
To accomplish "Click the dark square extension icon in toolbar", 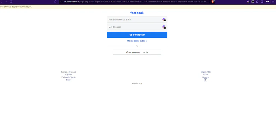I will pyautogui.click(x=253, y=2).
